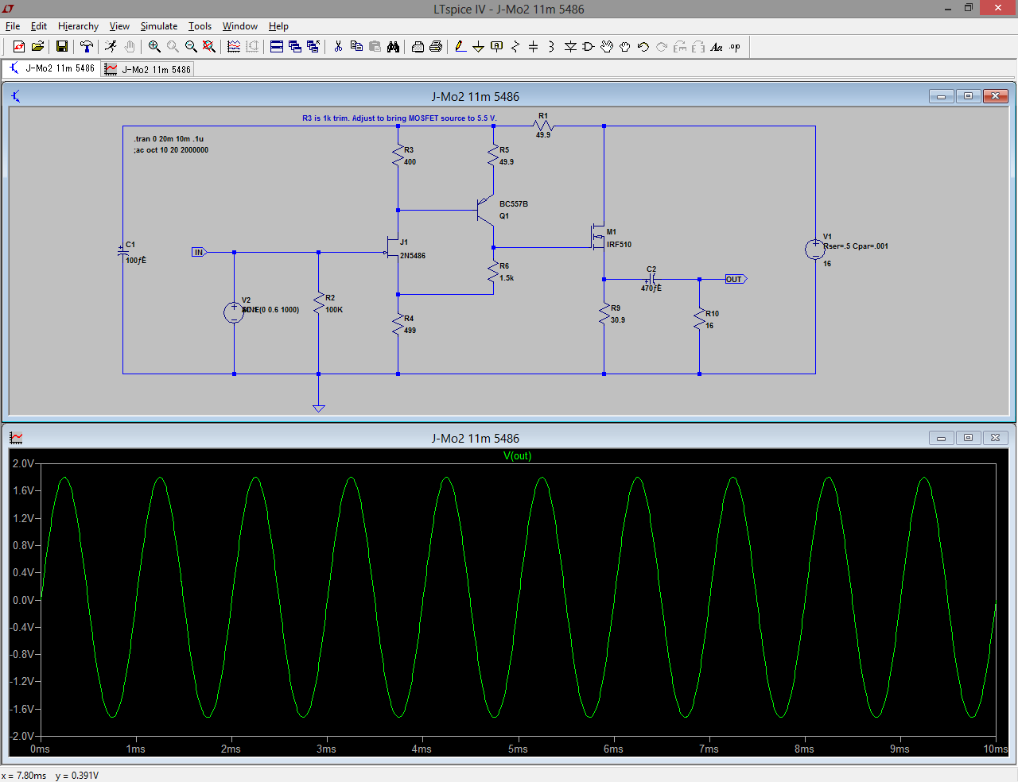Click the Print printer icon

[436, 47]
